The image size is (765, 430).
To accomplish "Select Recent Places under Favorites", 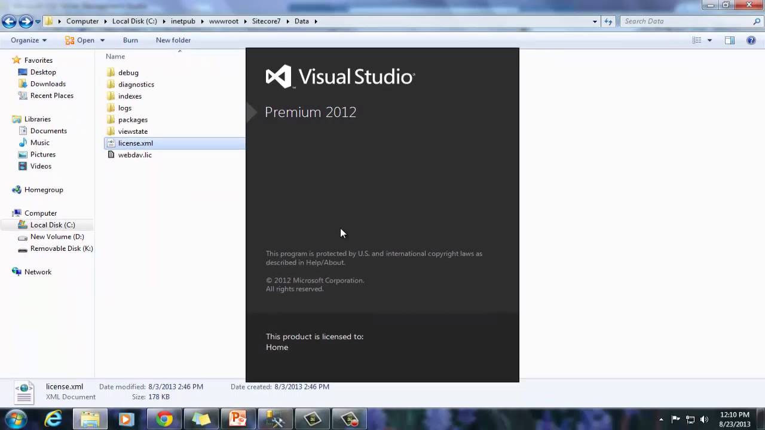I will [52, 96].
